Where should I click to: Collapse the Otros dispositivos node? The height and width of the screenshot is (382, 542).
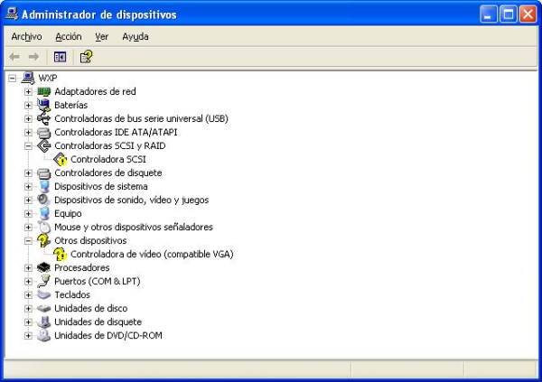pyautogui.click(x=28, y=240)
